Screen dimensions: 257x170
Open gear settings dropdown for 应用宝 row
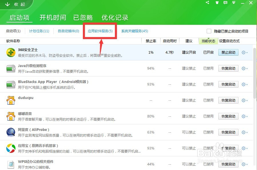(244, 148)
